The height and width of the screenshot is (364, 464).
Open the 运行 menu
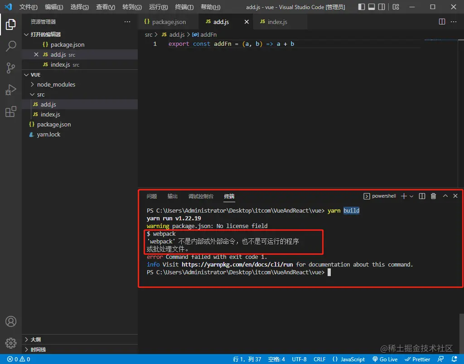(158, 7)
